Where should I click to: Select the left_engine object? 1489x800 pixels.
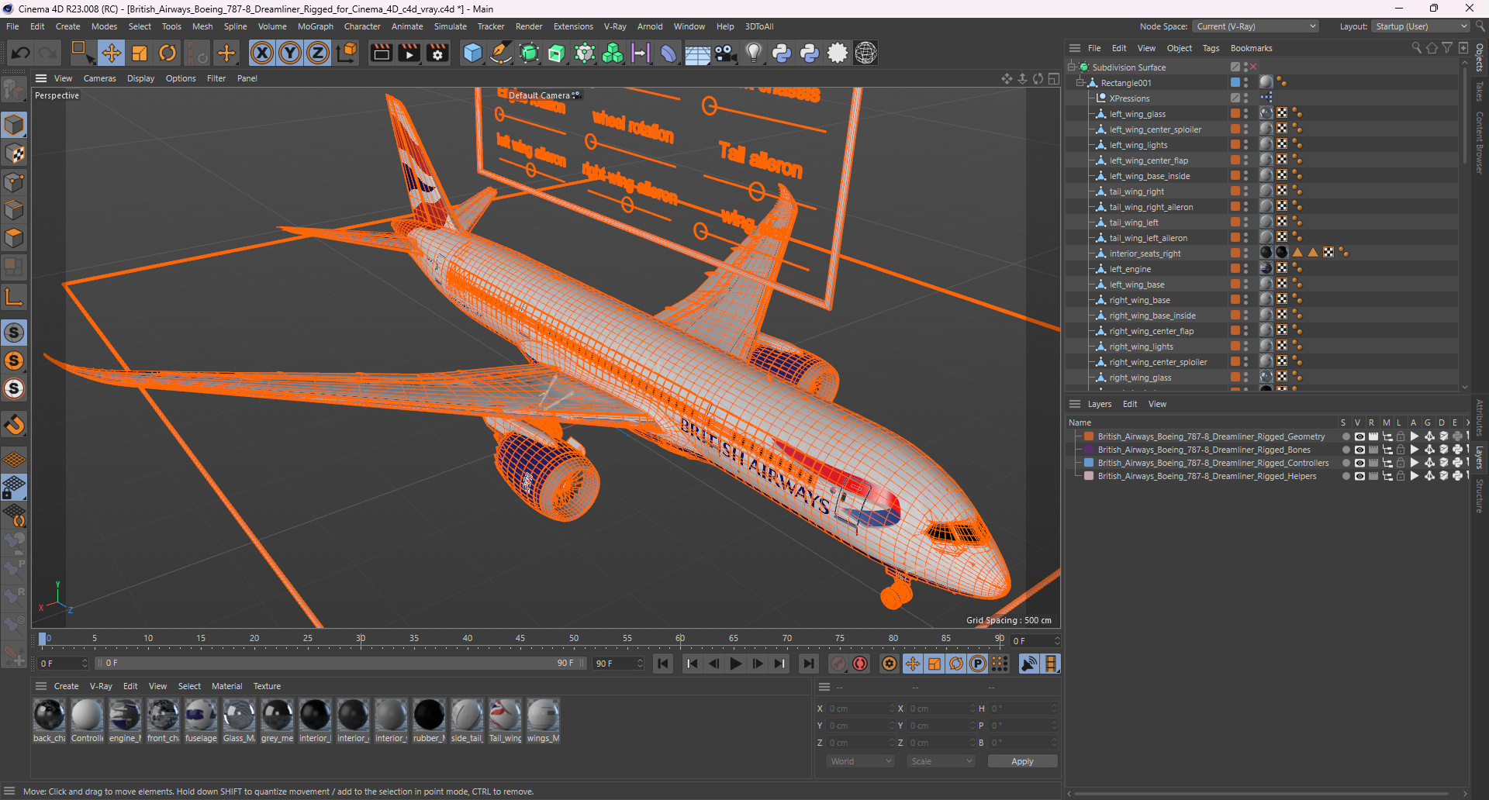(x=1130, y=269)
